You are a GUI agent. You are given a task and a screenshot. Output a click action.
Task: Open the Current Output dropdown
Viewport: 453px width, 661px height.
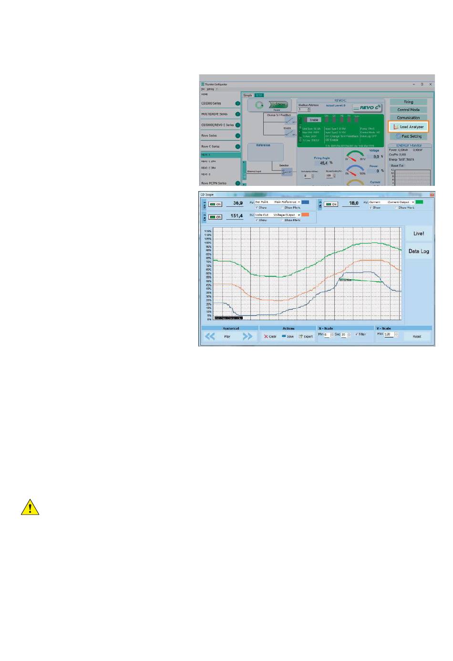[401, 202]
